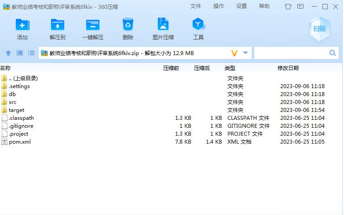Click the .settings folder icon
Image resolution: width=344 pixels, height=215 pixels.
[x=4, y=86]
